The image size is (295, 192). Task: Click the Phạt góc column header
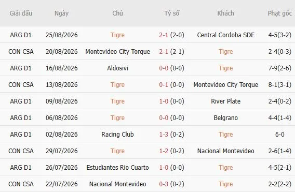pos(280,13)
